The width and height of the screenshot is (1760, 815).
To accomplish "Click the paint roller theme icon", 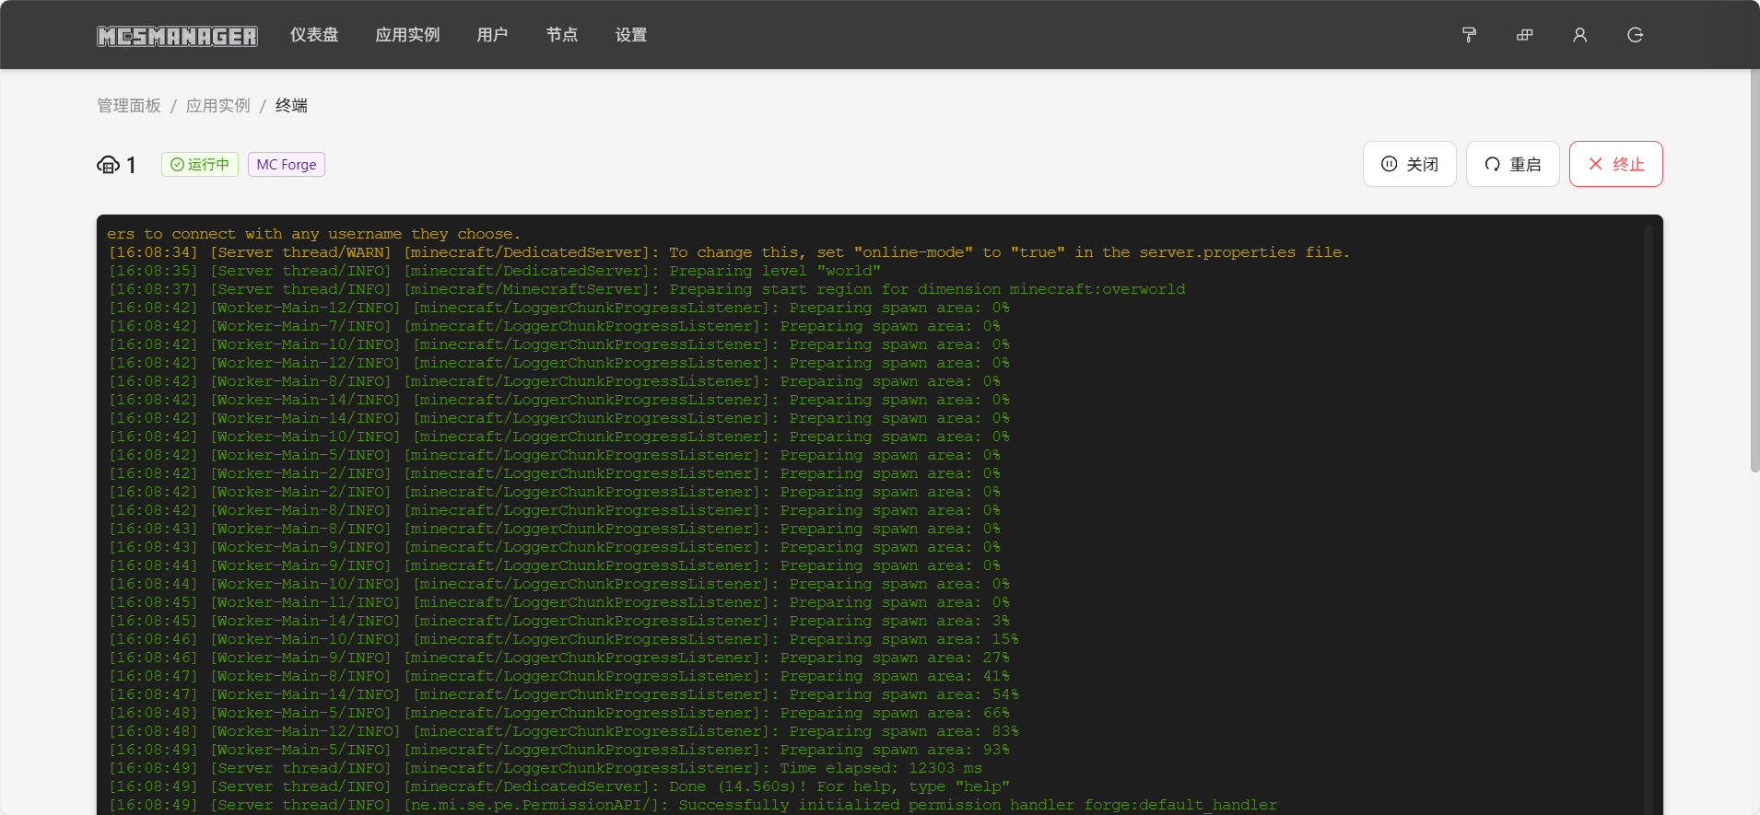I will tap(1469, 35).
